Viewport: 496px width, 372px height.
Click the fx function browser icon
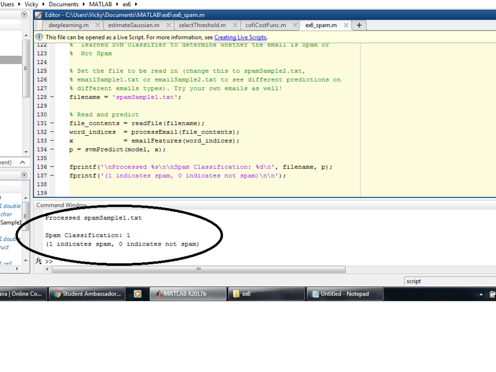(x=39, y=261)
